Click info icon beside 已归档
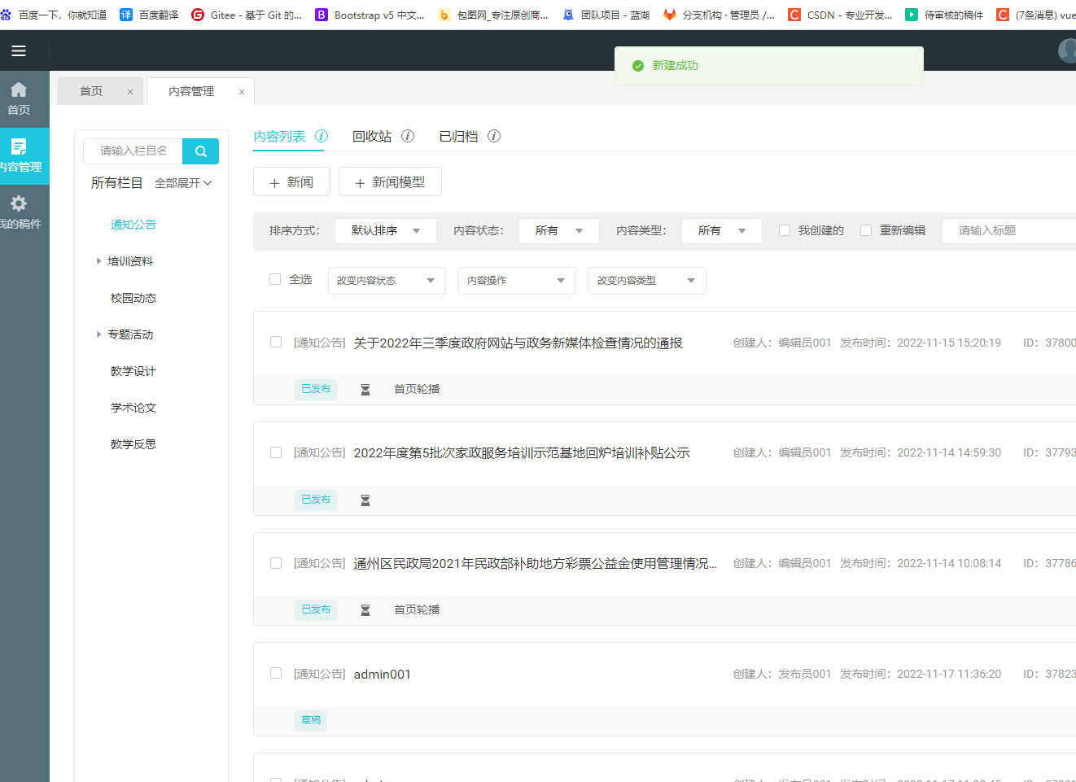This screenshot has height=782, width=1076. pos(494,136)
